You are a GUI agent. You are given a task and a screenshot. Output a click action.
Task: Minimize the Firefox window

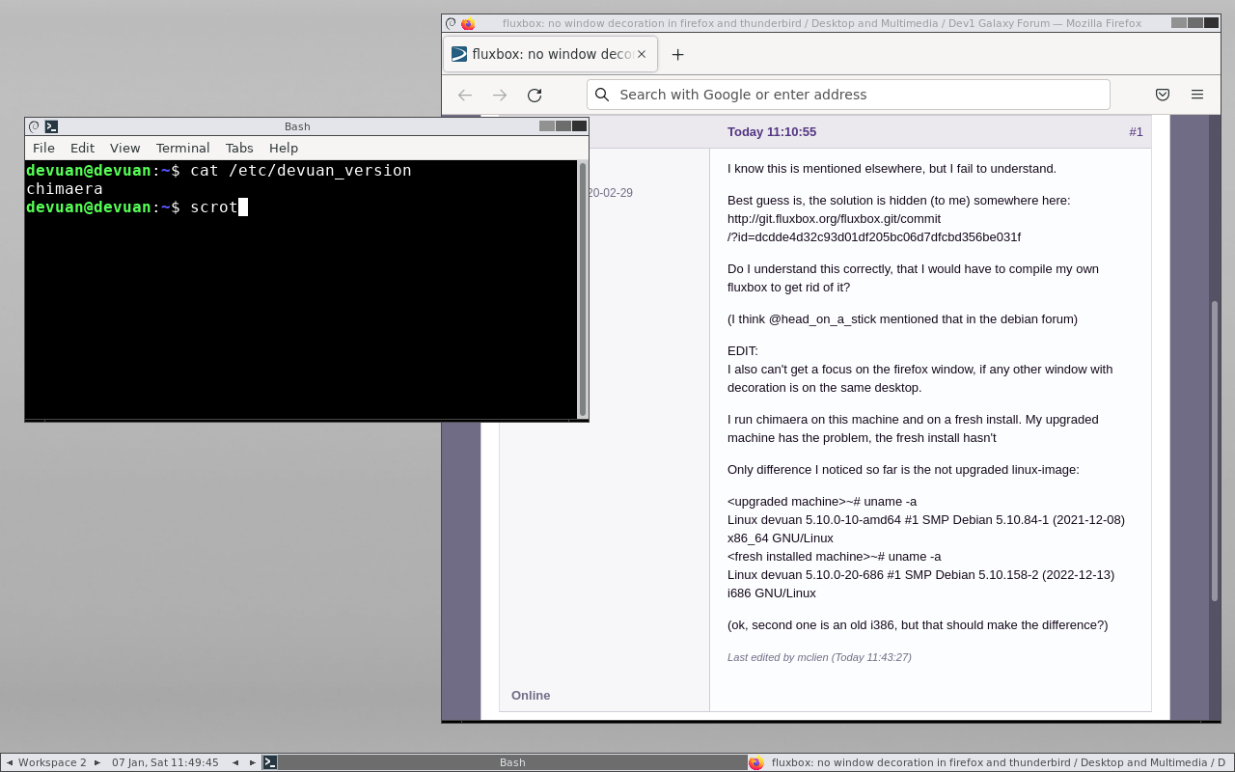1179,23
